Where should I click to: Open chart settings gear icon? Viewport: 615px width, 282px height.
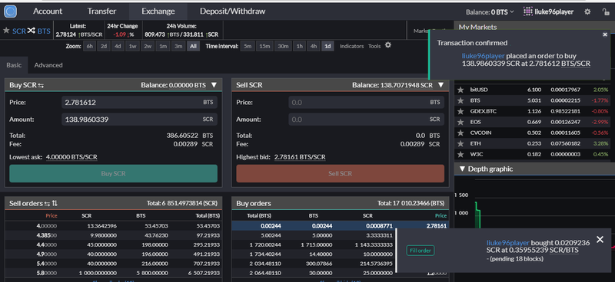click(388, 45)
